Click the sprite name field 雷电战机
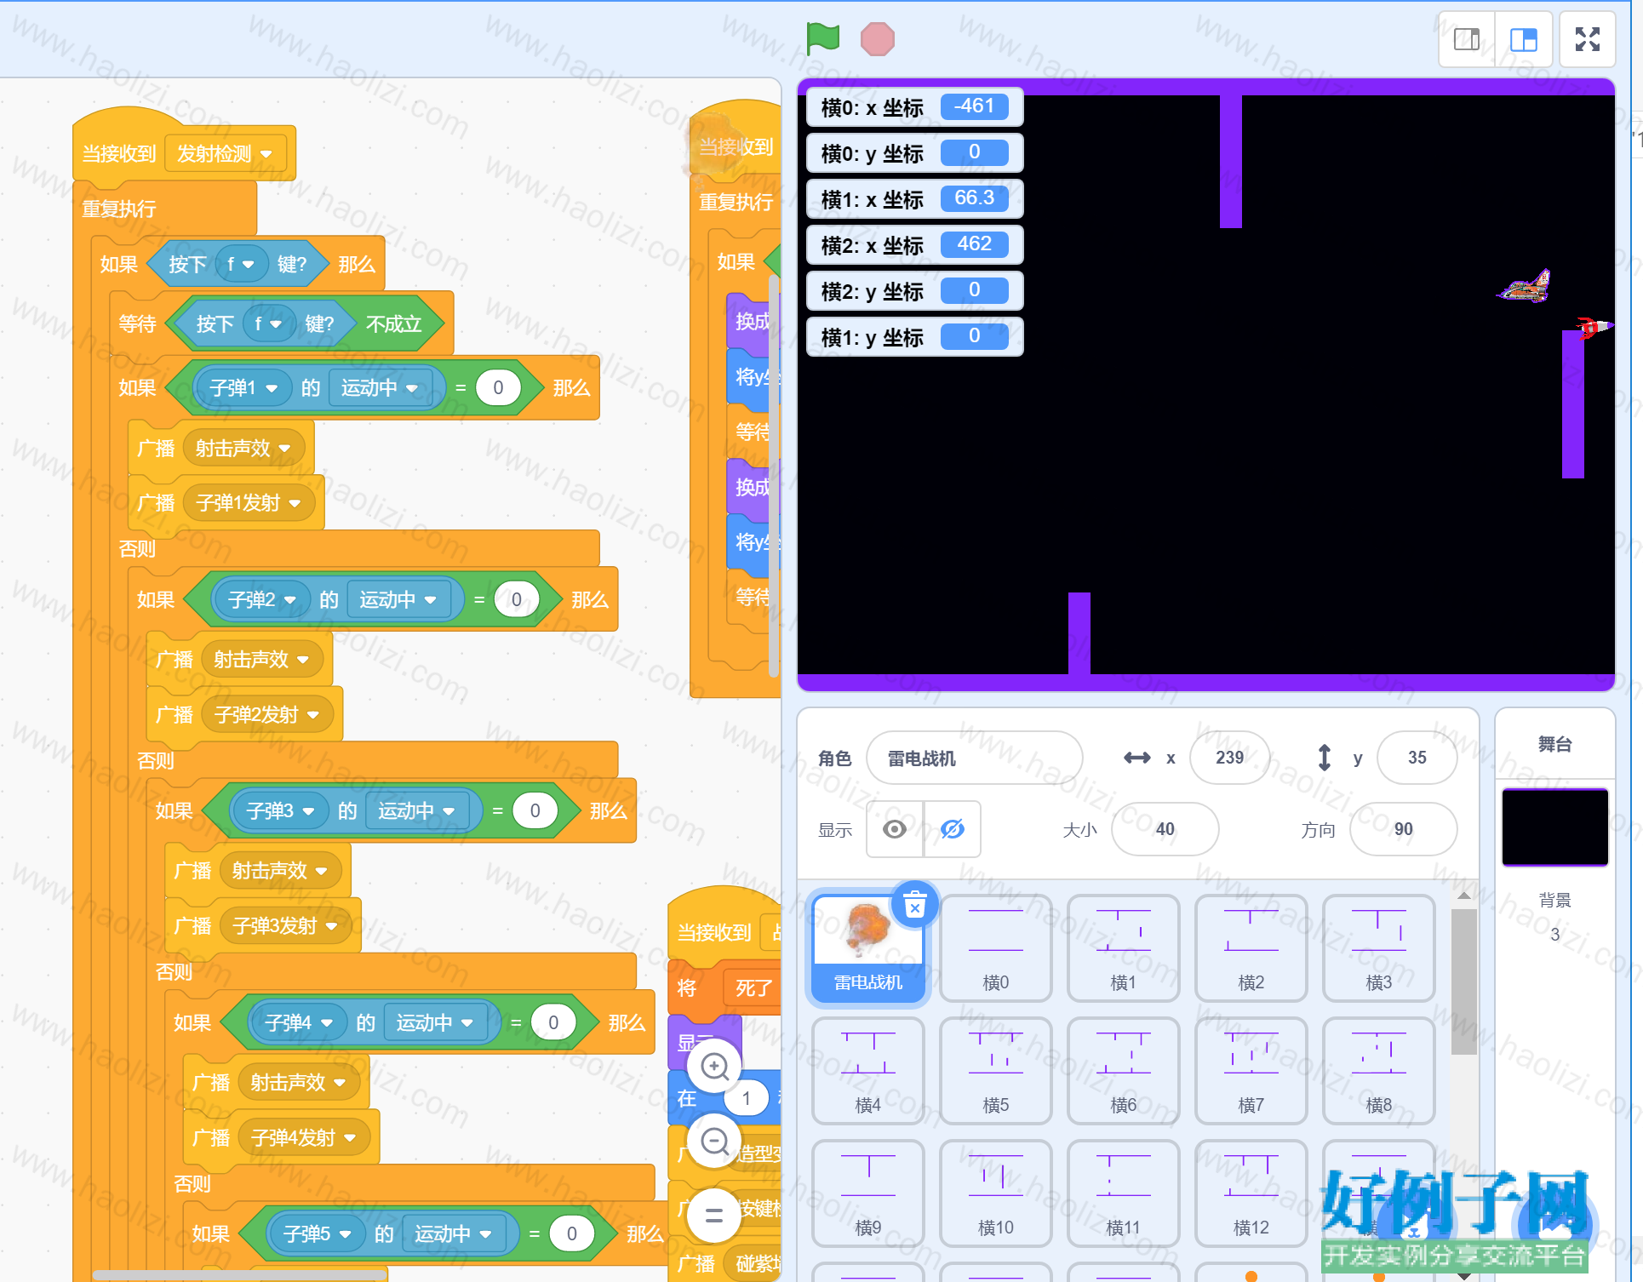The height and width of the screenshot is (1282, 1643). tap(975, 758)
